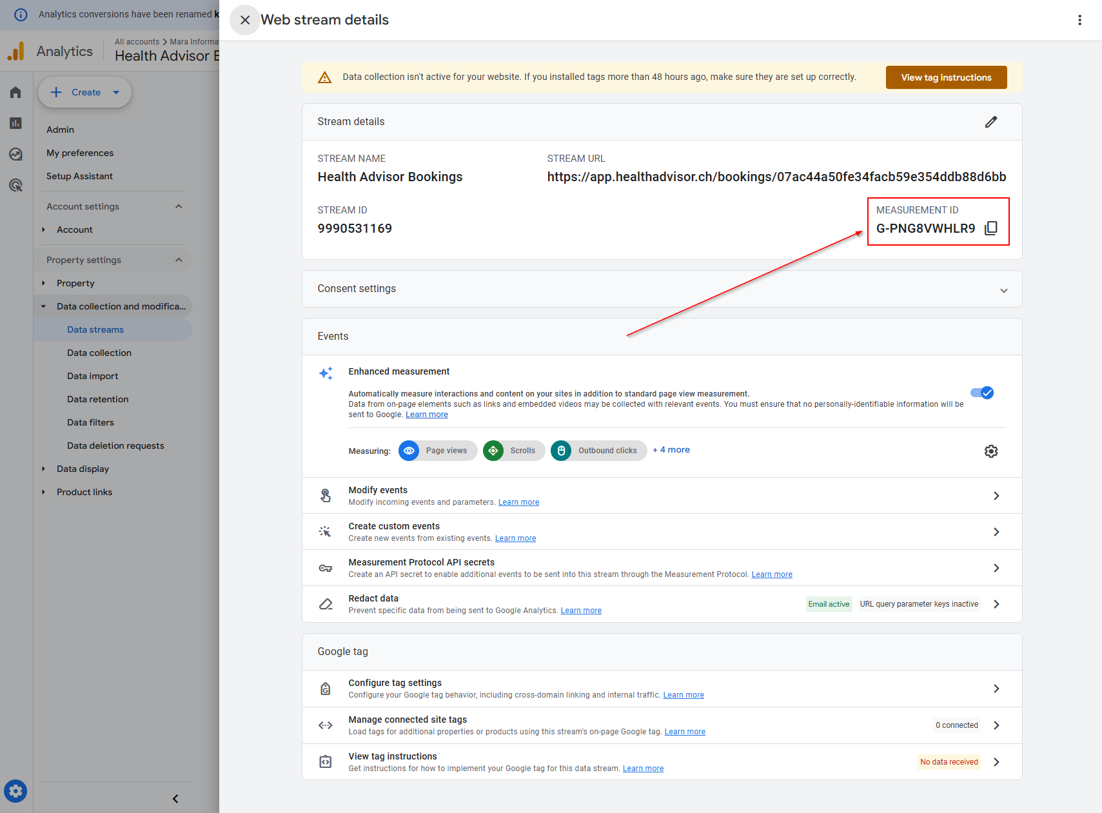Click the View tag instructions code icon

pos(326,762)
